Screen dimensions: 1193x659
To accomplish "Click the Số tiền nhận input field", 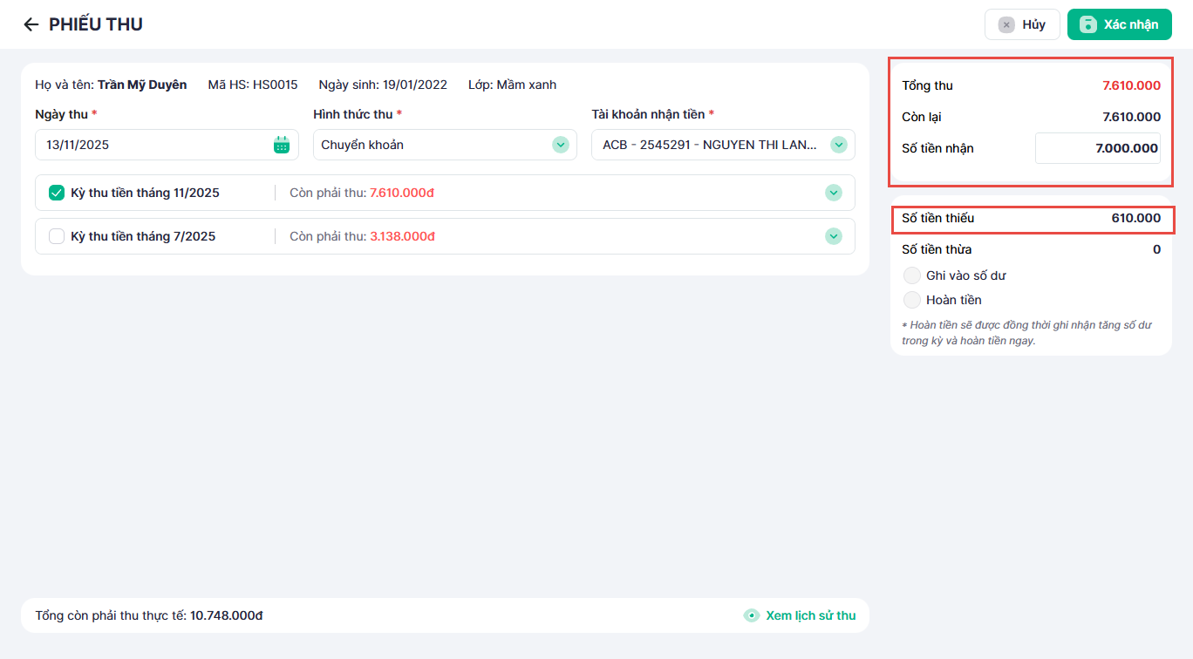I will (x=1097, y=148).
